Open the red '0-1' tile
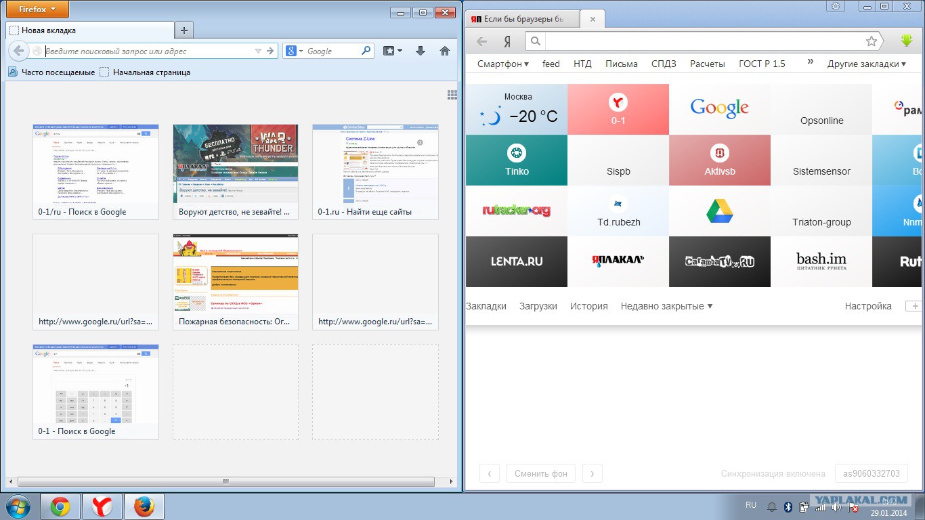 pos(618,110)
